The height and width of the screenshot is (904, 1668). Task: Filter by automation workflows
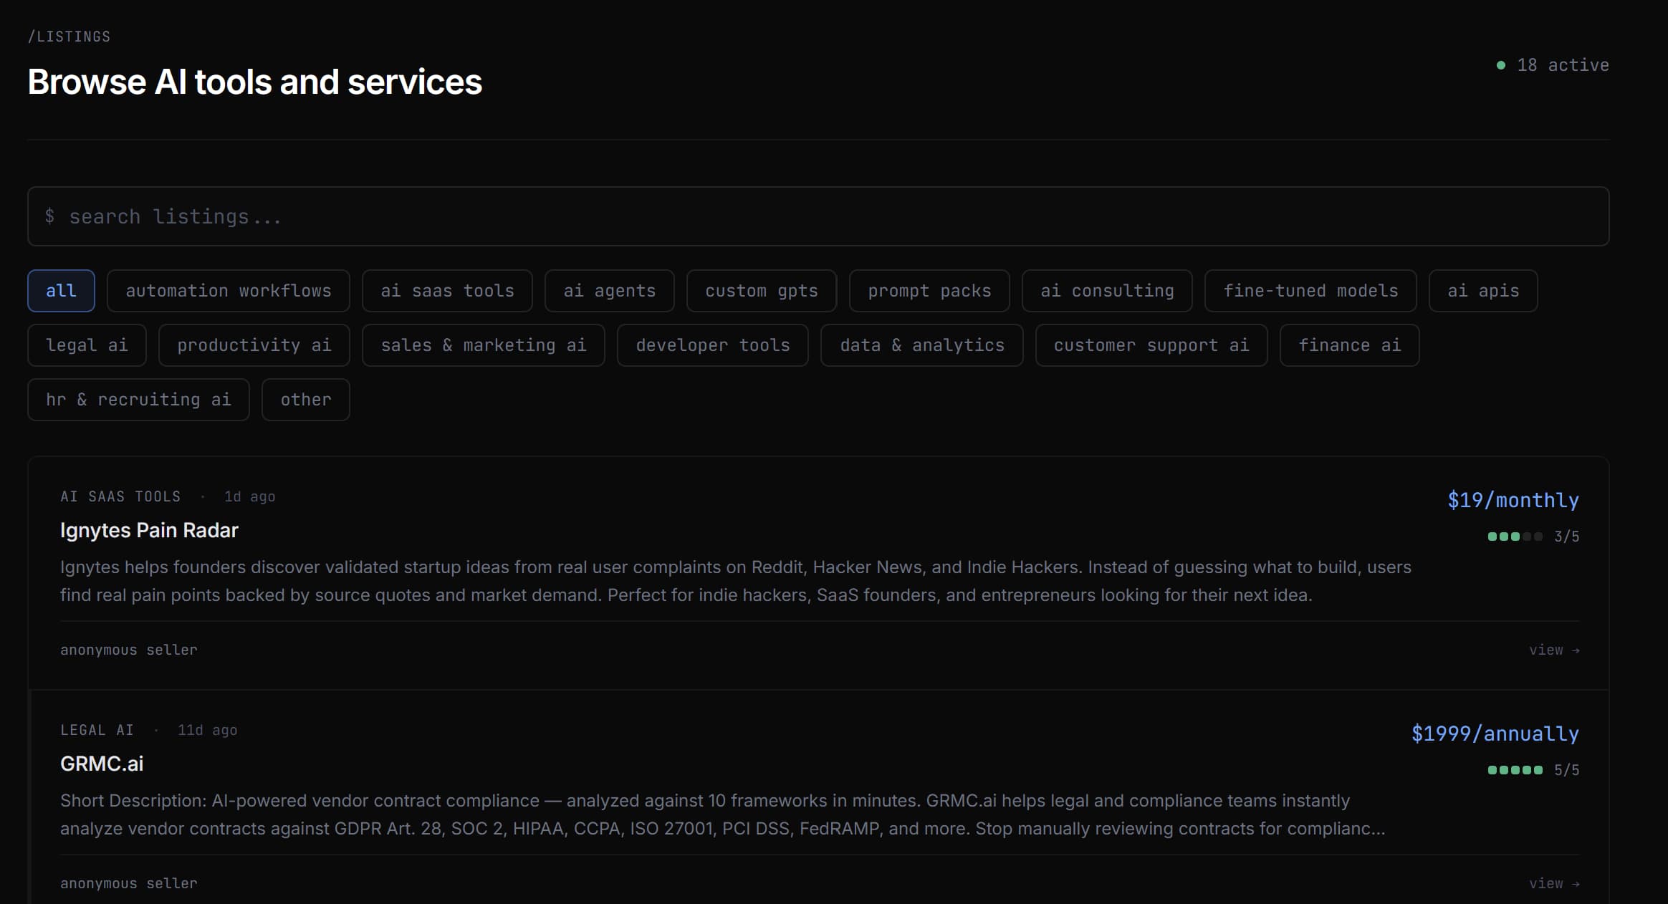[x=229, y=291]
